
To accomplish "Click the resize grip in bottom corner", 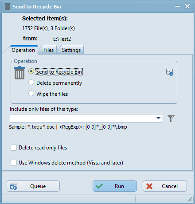I will click(190, 199).
